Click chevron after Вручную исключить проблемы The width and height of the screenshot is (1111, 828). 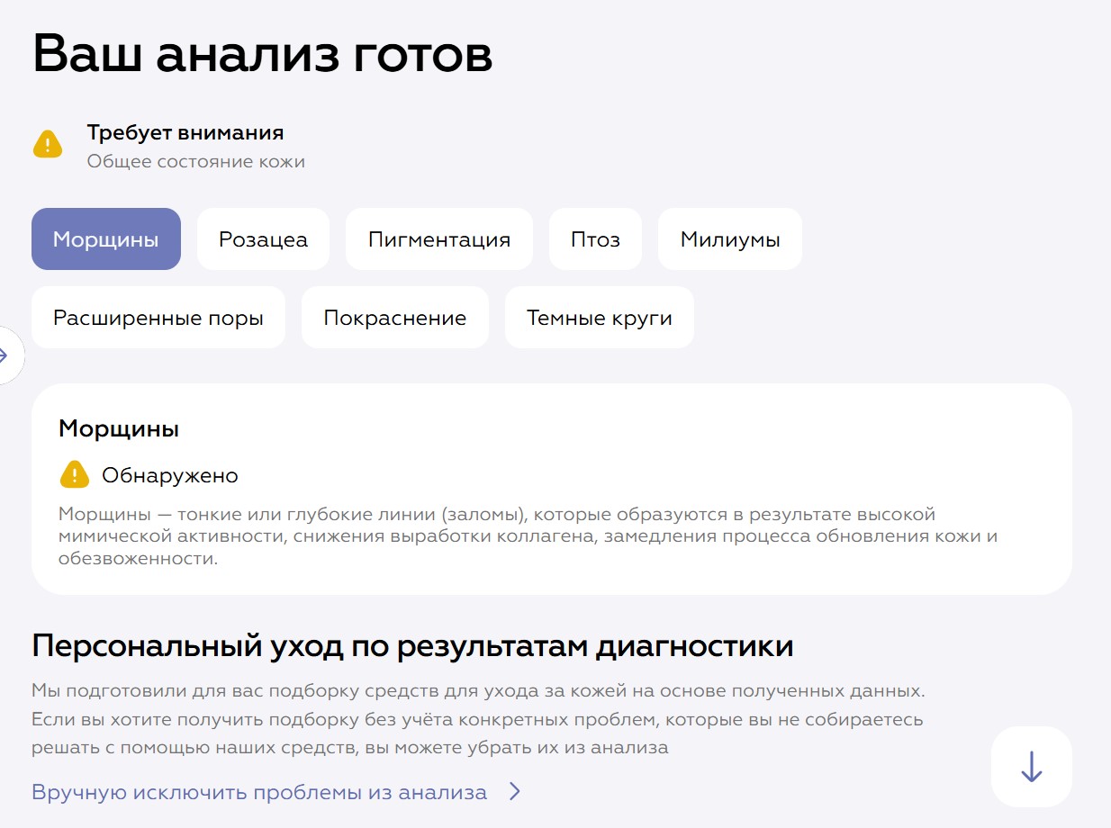tap(514, 792)
